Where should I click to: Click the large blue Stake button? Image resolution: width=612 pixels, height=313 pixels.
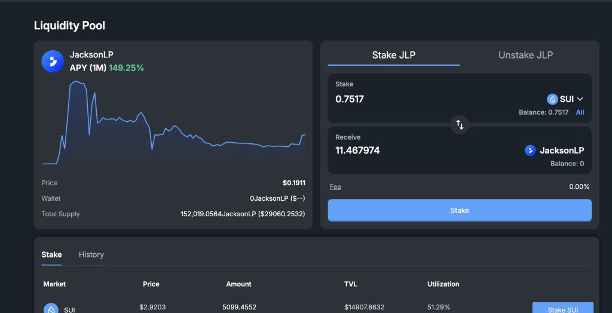pos(460,210)
